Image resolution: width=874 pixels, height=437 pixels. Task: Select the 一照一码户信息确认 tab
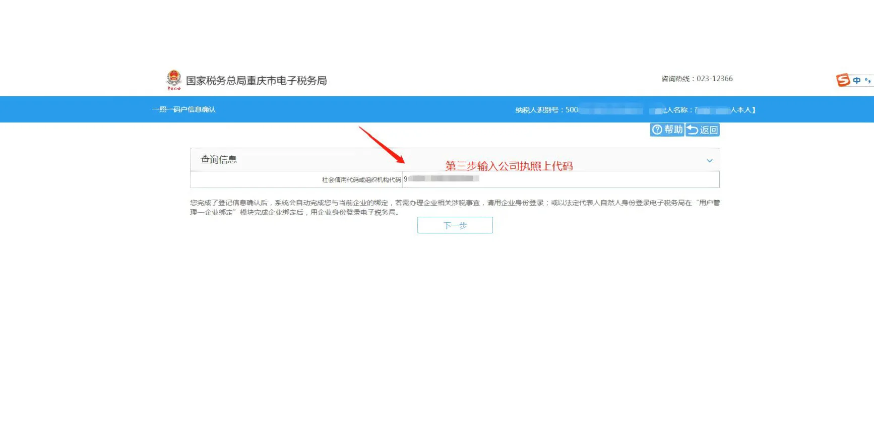tap(184, 109)
